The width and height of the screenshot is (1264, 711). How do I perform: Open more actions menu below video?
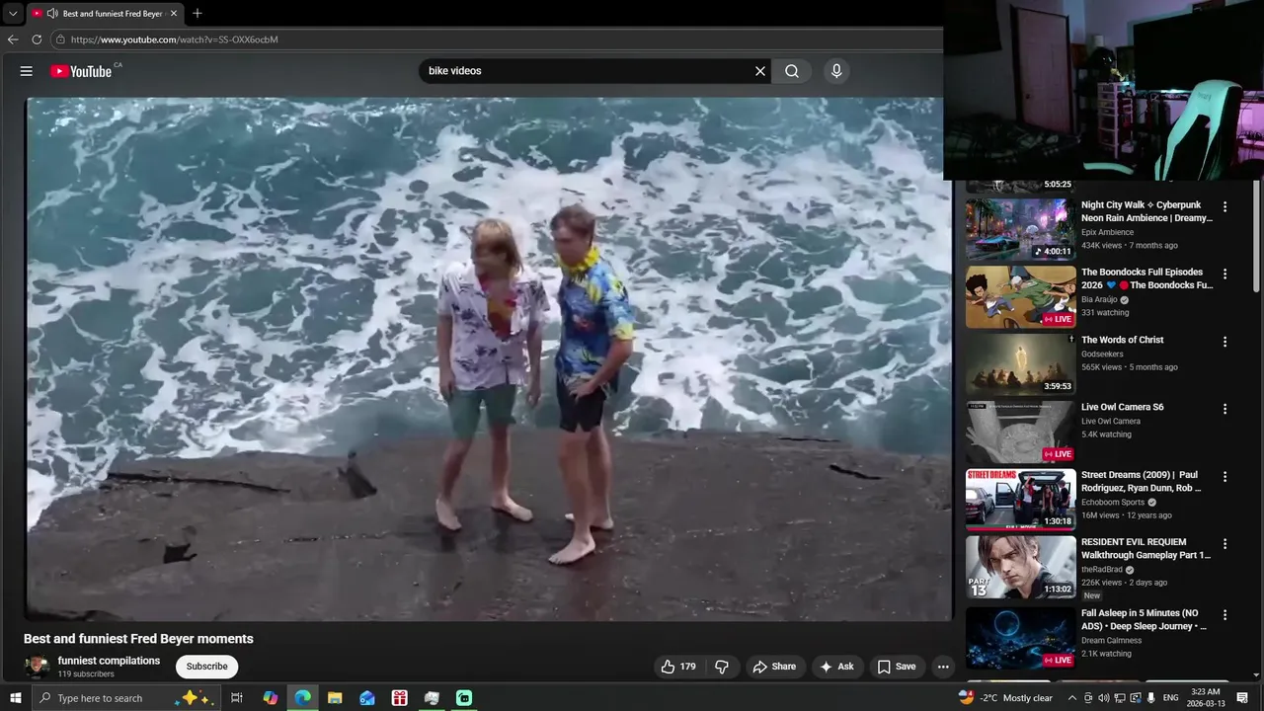pyautogui.click(x=943, y=667)
